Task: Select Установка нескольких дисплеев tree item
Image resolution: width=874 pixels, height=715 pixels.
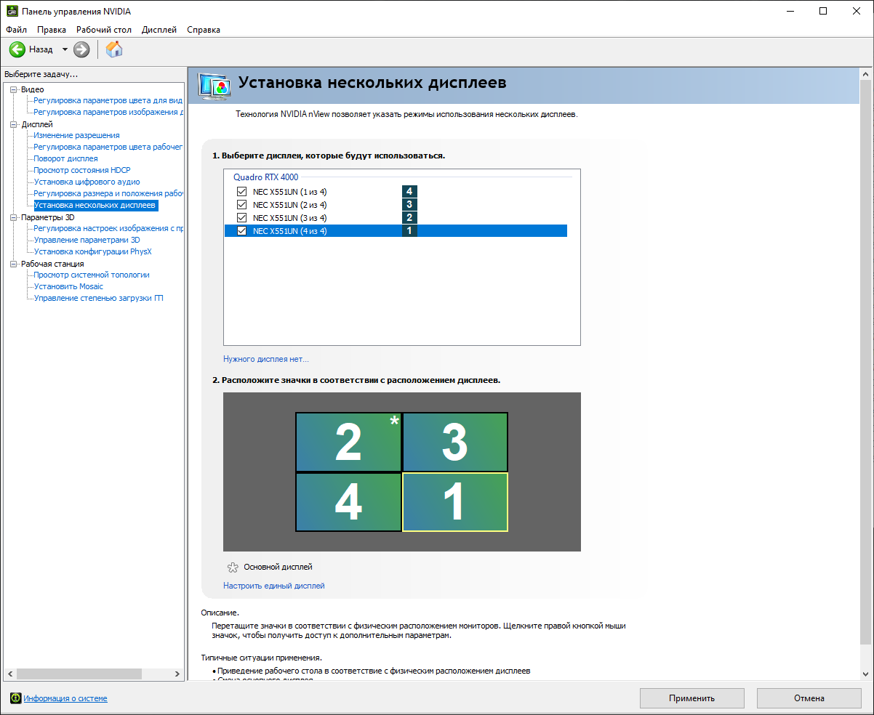Action: pyautogui.click(x=95, y=206)
